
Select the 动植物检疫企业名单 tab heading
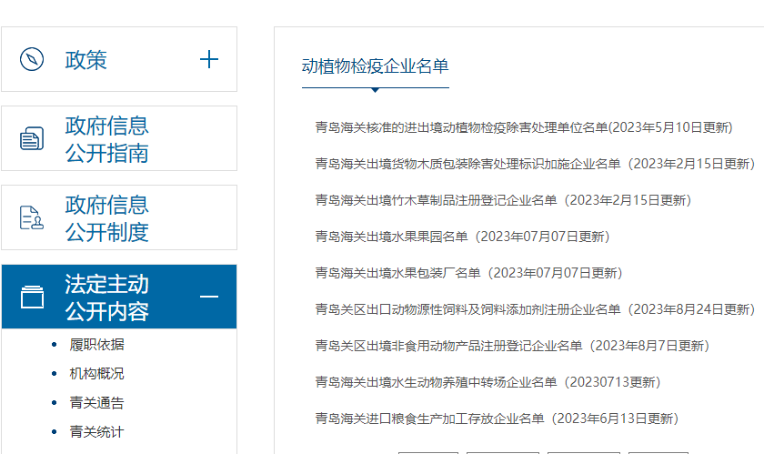point(375,66)
